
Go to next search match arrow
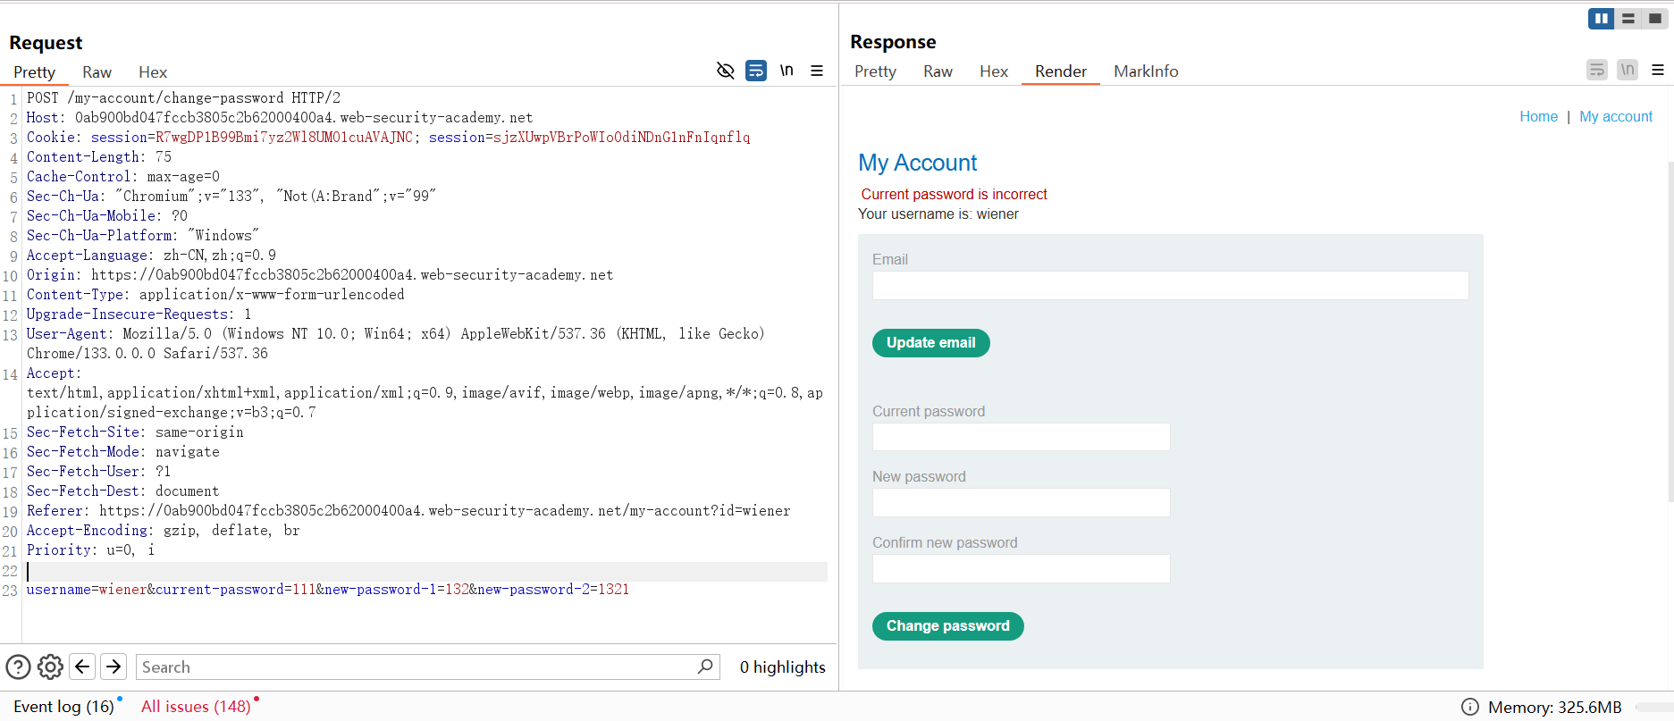point(114,667)
